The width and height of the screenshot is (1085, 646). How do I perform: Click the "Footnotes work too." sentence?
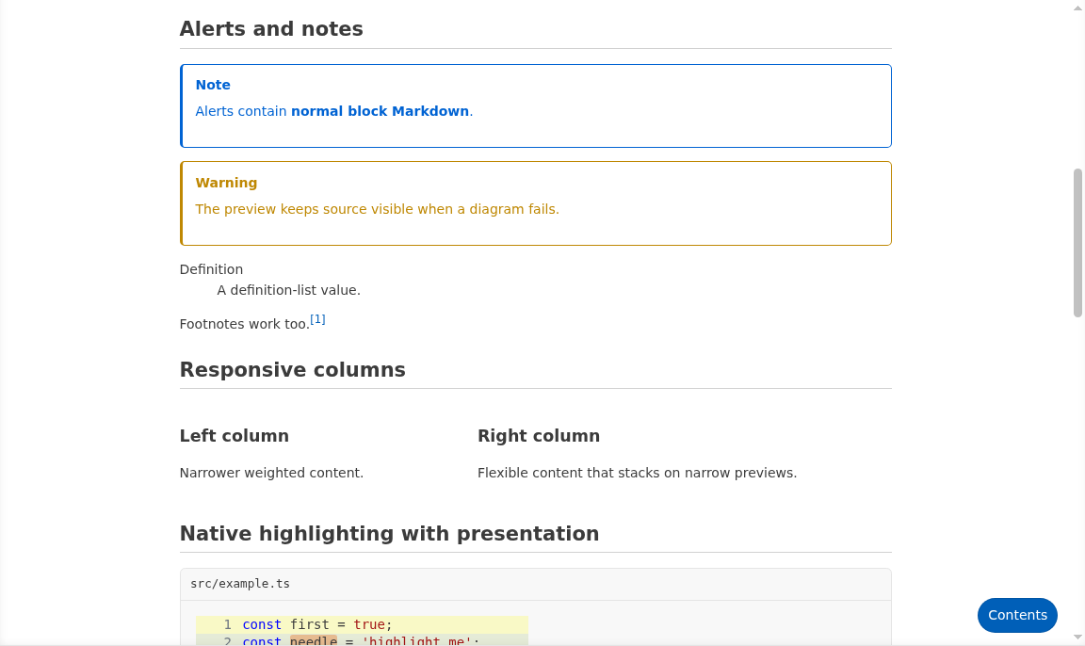(x=244, y=324)
